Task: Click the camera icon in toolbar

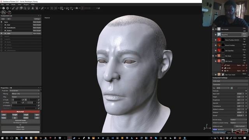Action: tap(77, 8)
